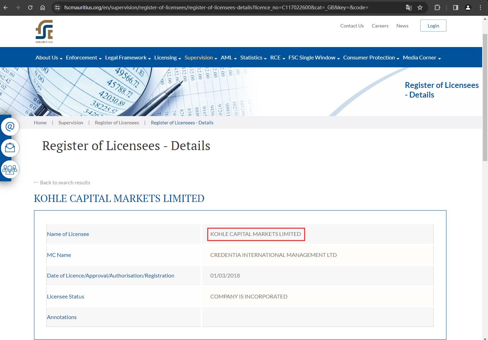
Task: Expand RCE menu
Action: (278, 58)
